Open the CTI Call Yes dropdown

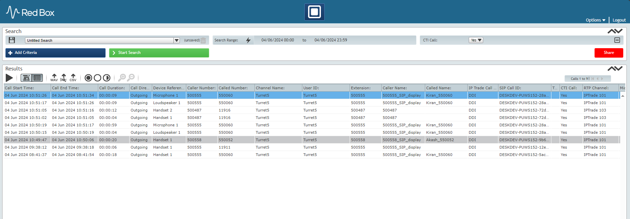(x=476, y=40)
